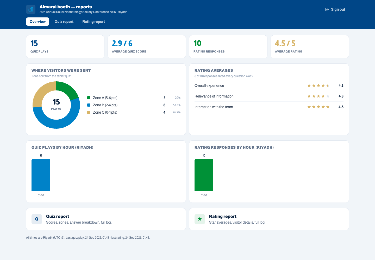Click the 'Overall experience' rating label
This screenshot has width=375, height=260.
[209, 86]
